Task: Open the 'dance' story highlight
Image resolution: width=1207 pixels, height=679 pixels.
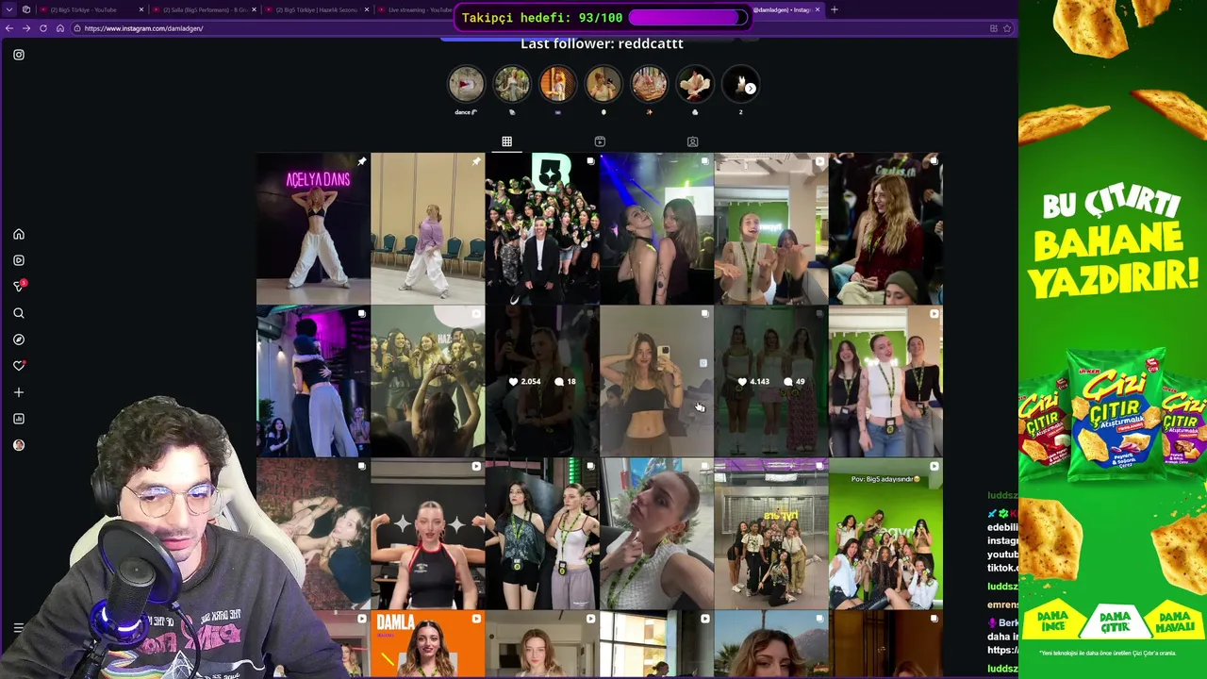Action: 466,86
